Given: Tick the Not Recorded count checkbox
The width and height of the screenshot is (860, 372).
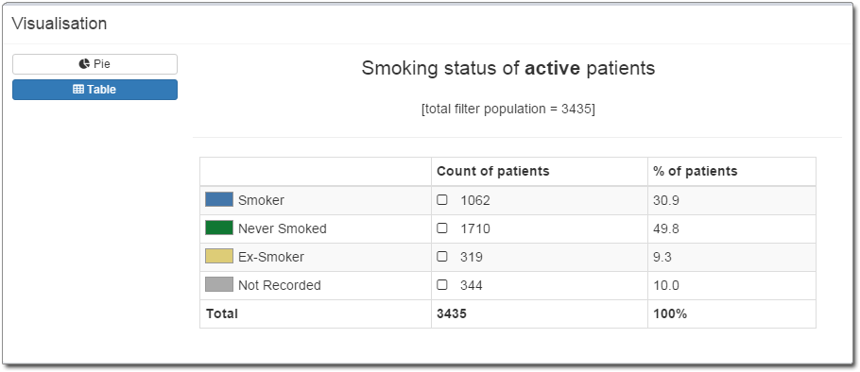Looking at the screenshot, I should [442, 285].
